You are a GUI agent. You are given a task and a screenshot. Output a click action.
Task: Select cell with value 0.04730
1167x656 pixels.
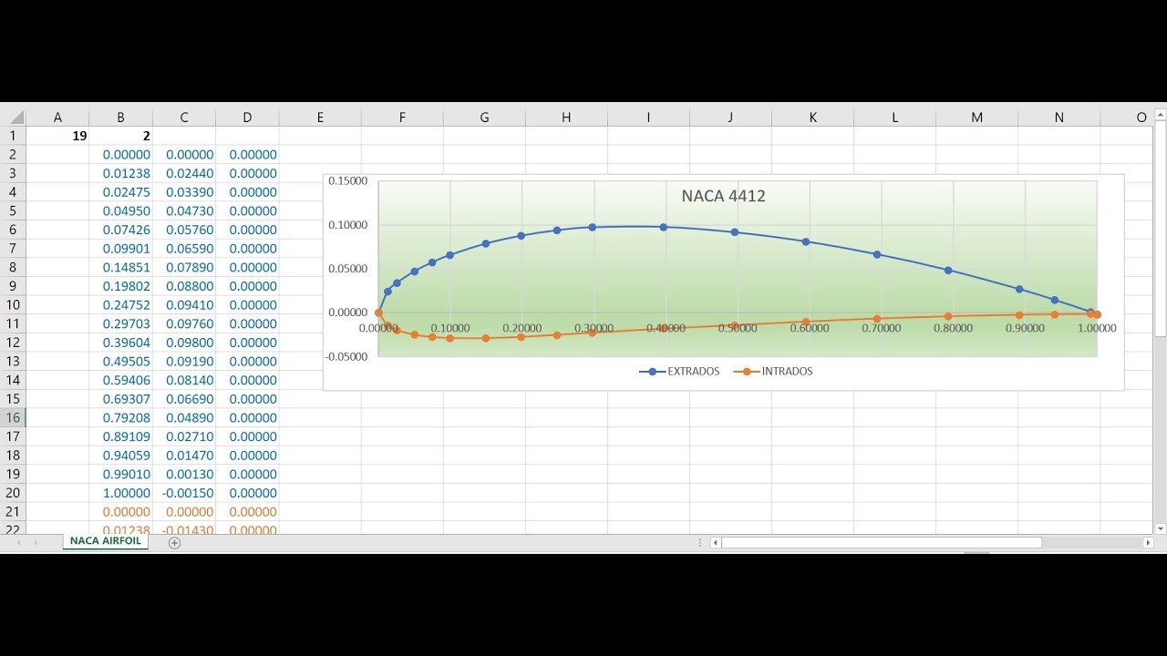coord(184,211)
